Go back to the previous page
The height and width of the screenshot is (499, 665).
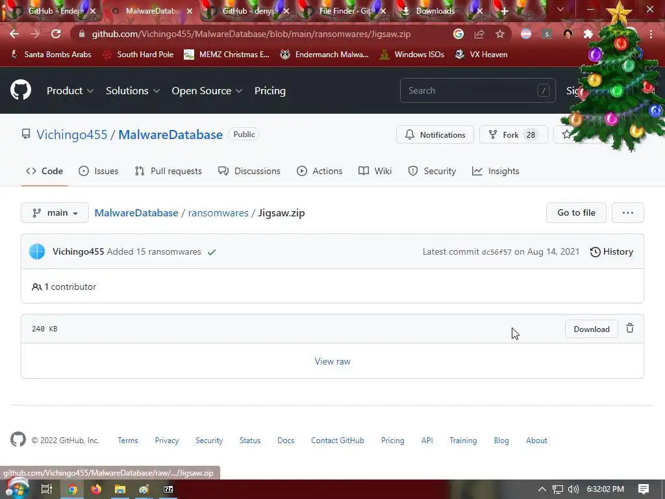point(14,34)
